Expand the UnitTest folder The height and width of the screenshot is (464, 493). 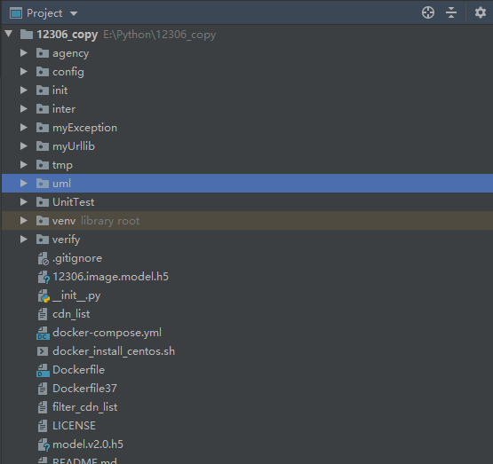24,202
